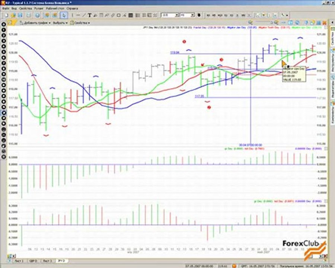The width and height of the screenshot is (335, 268).
Task: Click the 30.04.07 00:00:00 crosshair date label
Action: (x=251, y=145)
